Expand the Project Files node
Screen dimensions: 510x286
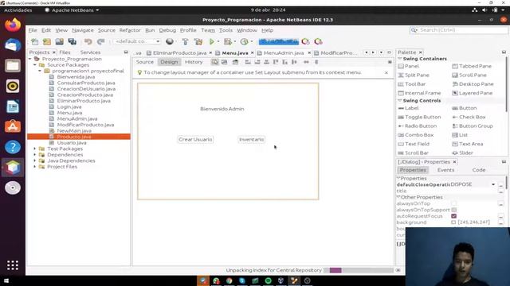click(35, 167)
